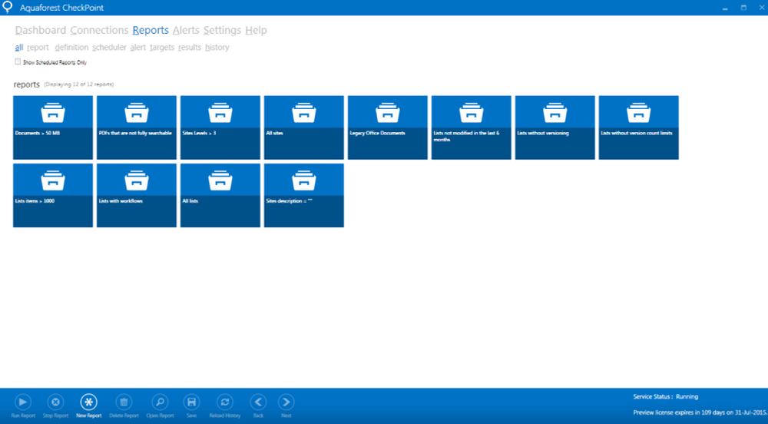Select the 'Lists with workflows' report tile
The image size is (768, 424).
pyautogui.click(x=137, y=195)
